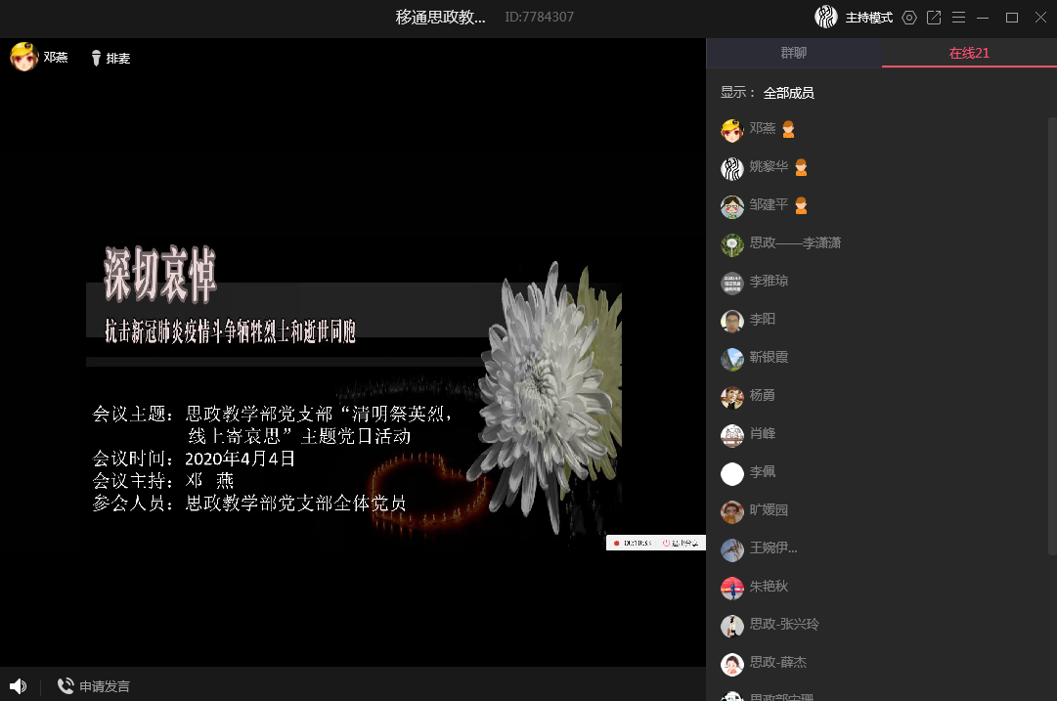Click the 申请发言 request-to-speak button
This screenshot has width=1057, height=701.
(x=94, y=686)
